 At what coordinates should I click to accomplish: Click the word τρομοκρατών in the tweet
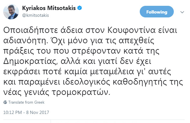click(x=81, y=92)
